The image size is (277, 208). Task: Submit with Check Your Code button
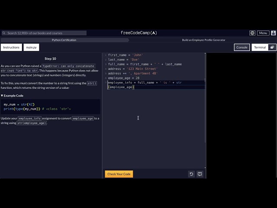pos(119,174)
